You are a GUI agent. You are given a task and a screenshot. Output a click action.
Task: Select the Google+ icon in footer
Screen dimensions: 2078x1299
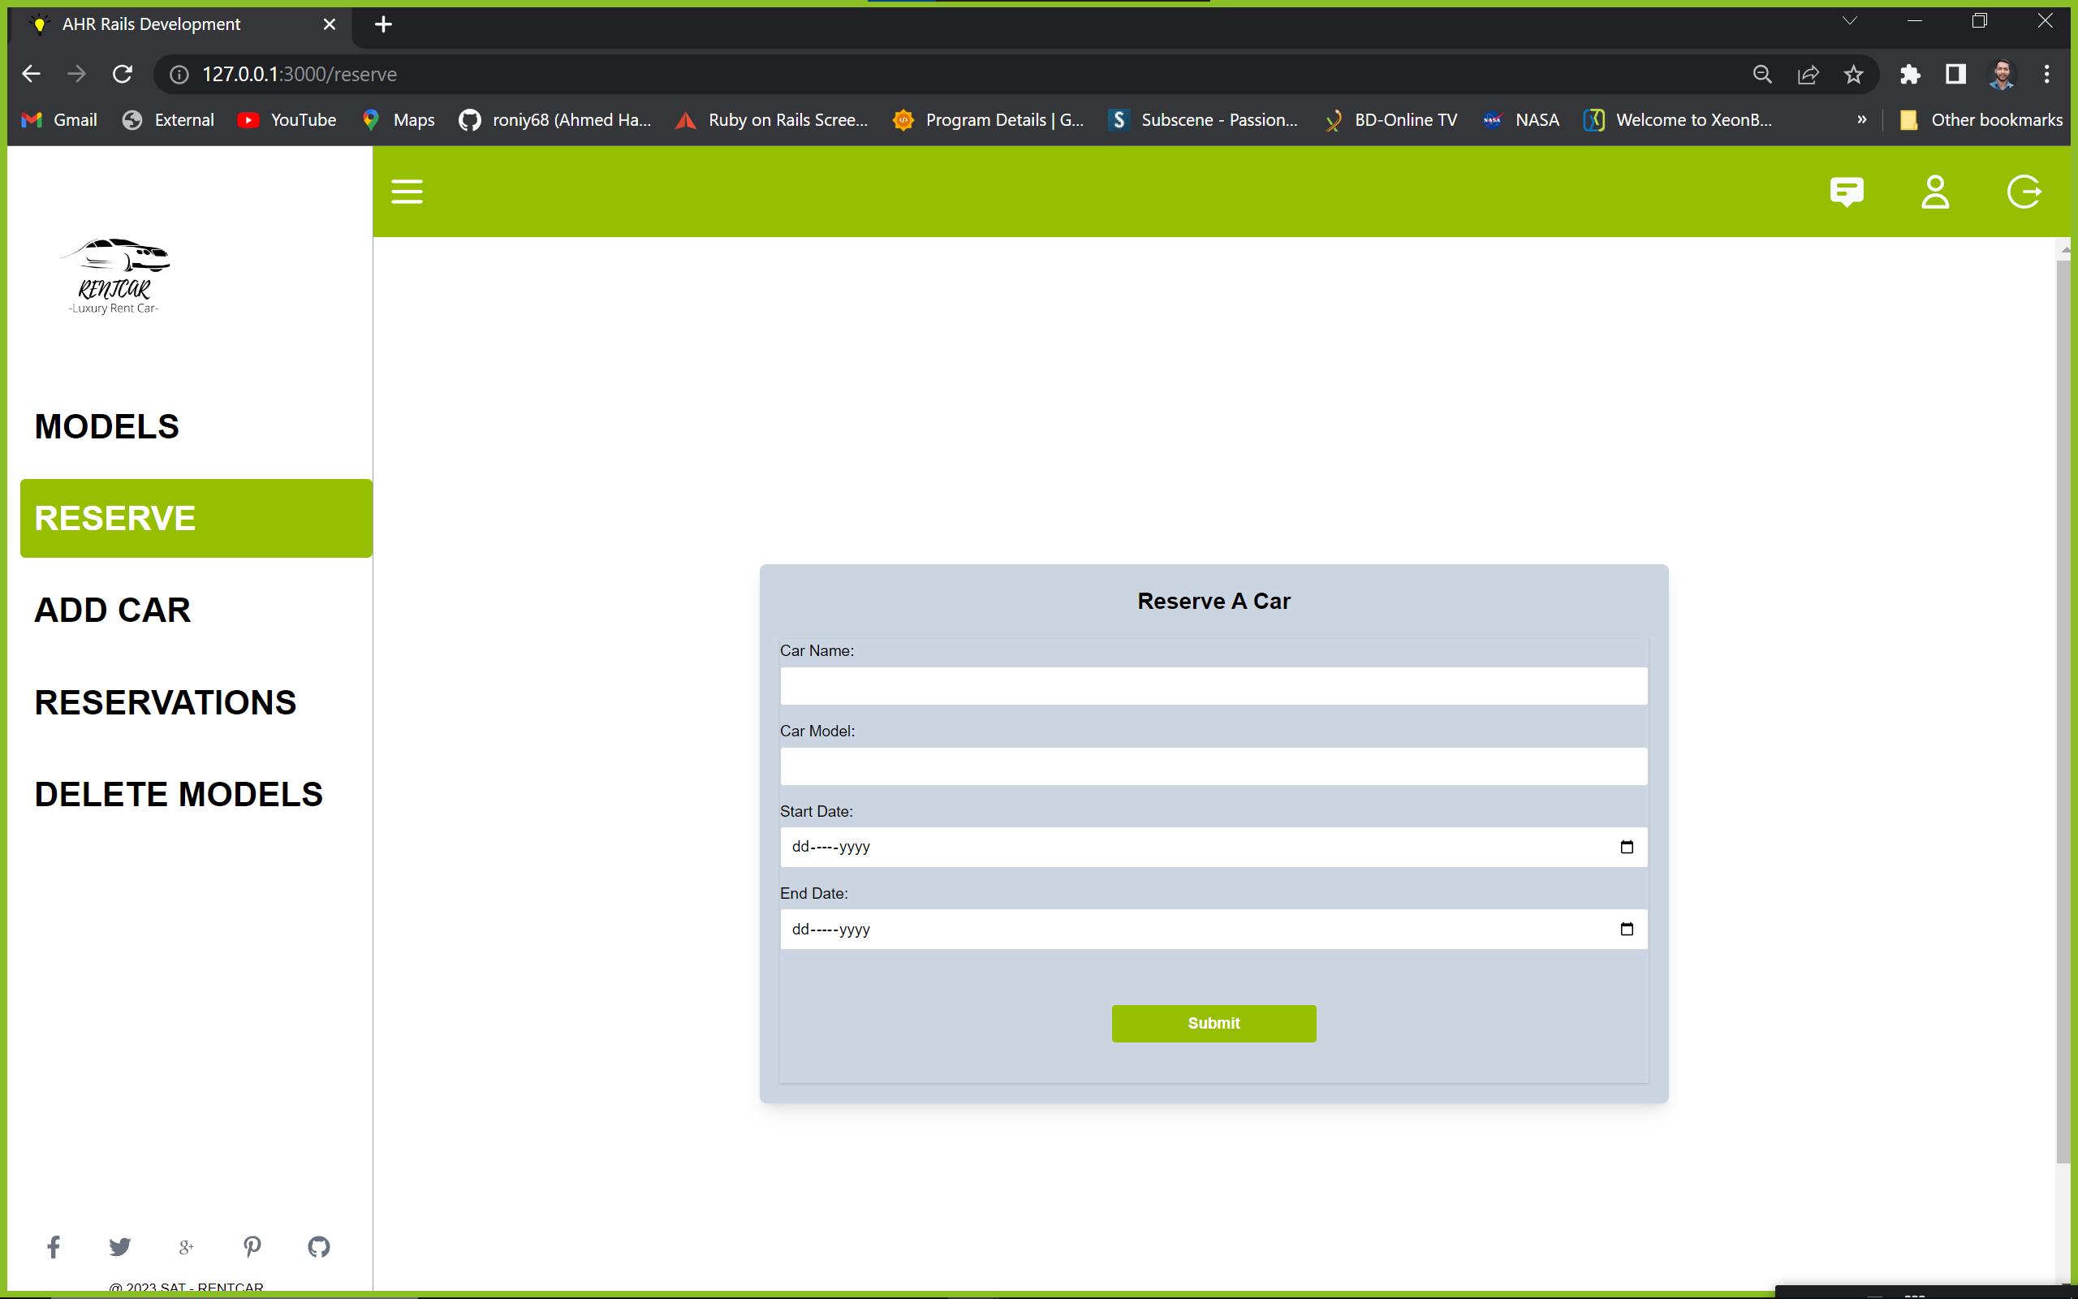(x=185, y=1246)
